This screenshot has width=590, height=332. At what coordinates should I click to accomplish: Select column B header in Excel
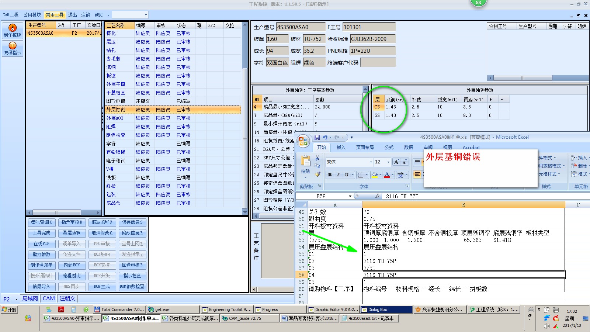464,205
